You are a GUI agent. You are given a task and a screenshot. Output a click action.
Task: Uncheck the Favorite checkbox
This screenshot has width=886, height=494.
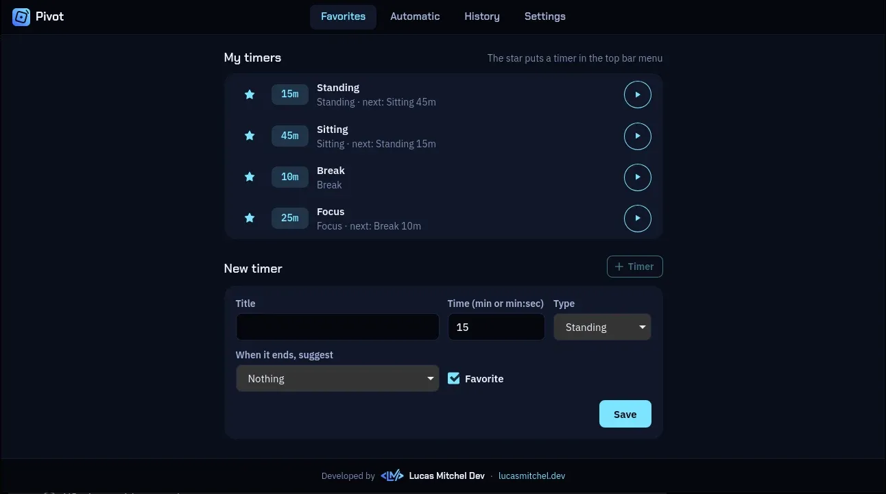(453, 378)
